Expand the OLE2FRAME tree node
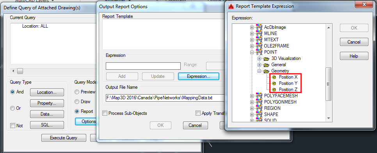Viewport: 377px width, 153px height. pos(252,46)
